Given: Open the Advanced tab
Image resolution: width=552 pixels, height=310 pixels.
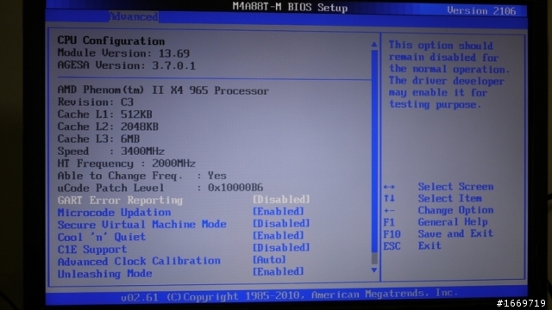Looking at the screenshot, I should (x=133, y=16).
